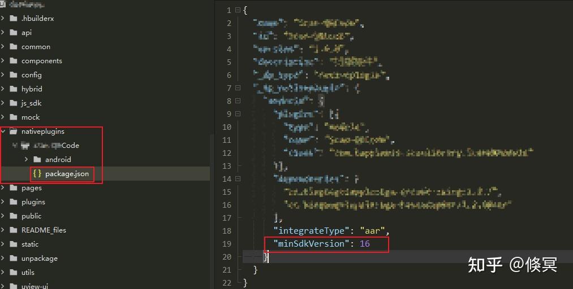Image resolution: width=573 pixels, height=289 pixels.
Task: Click the JSON braces icon for package.json
Action: pos(37,173)
